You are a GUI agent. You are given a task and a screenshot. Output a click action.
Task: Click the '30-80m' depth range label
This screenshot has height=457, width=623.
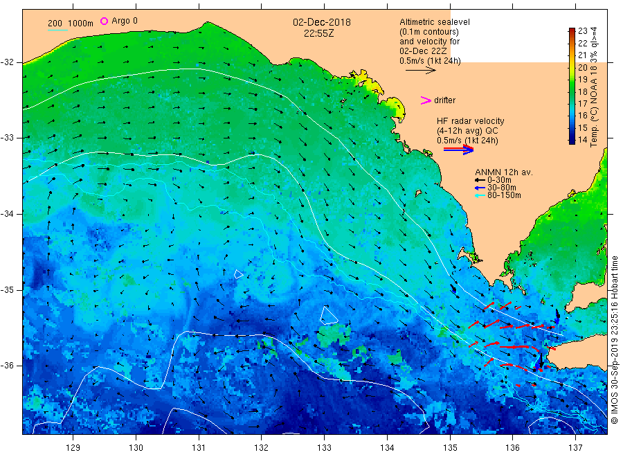[502, 188]
